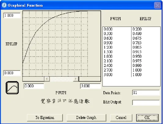This screenshot has width=163, height=124.
Task: Click the graph type icon below EPILSP
Action: pyautogui.click(x=12, y=88)
